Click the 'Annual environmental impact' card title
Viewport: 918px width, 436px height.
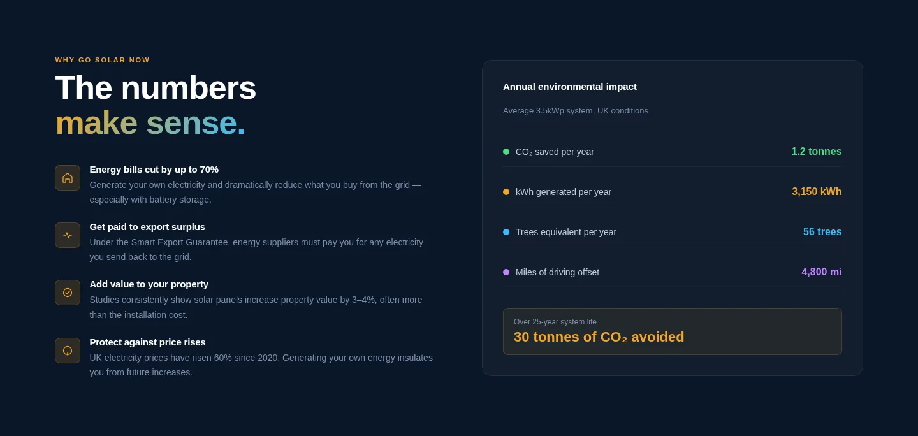click(x=570, y=87)
